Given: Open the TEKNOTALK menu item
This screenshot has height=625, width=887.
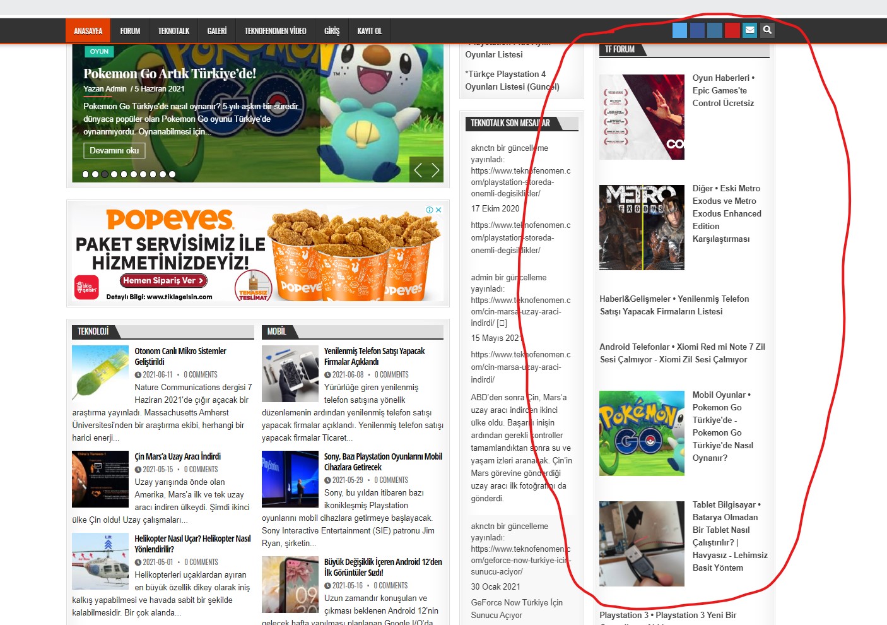Looking at the screenshot, I should (173, 31).
